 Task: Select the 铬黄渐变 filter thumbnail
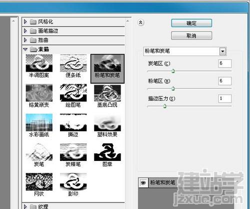39,93
